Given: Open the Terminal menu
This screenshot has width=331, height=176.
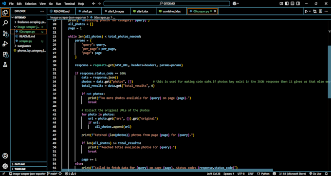Looking at the screenshot, I should tap(70, 3).
